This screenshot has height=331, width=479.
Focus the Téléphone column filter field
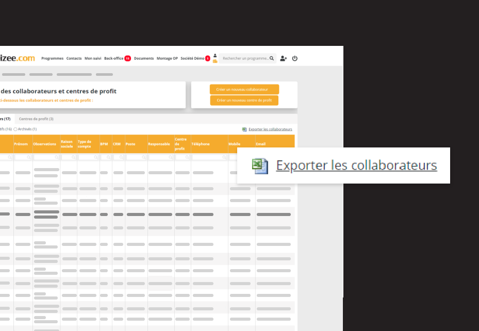pos(209,157)
